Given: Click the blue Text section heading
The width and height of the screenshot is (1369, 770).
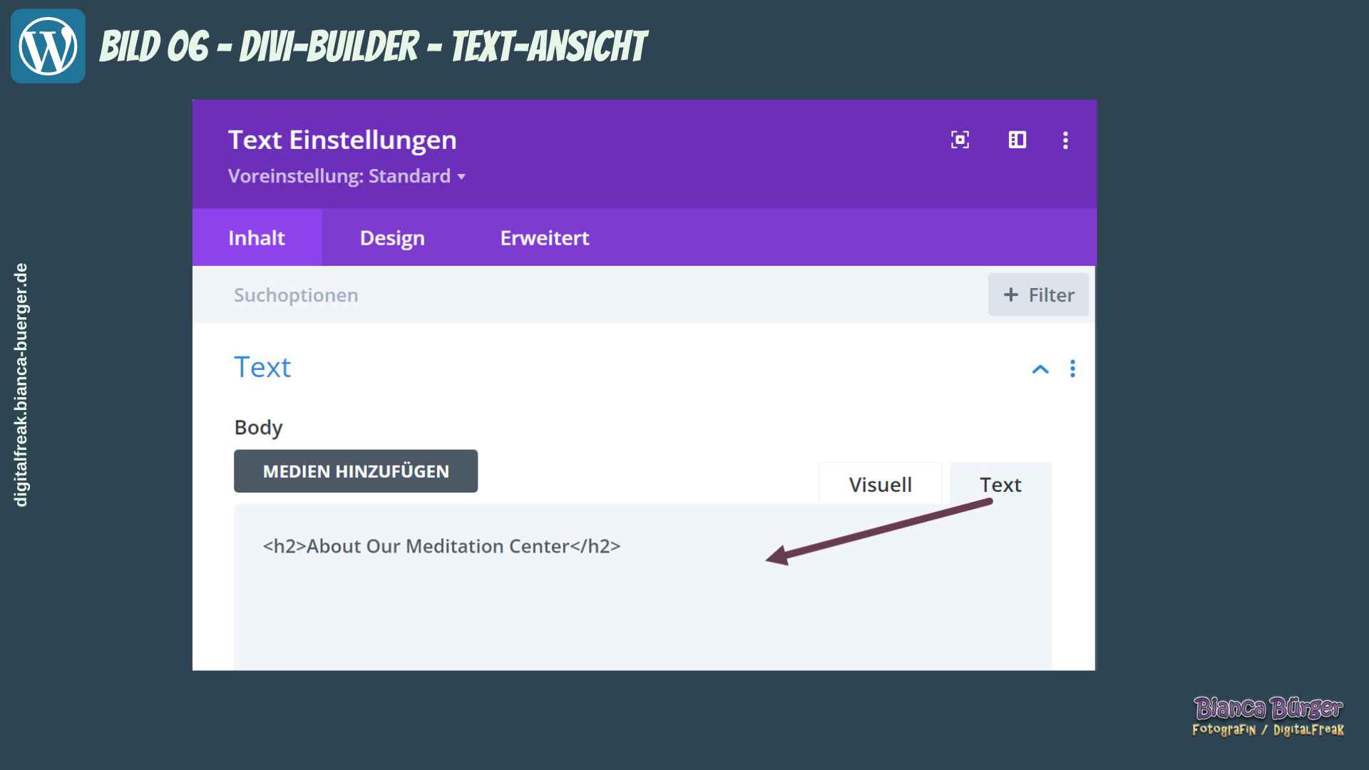Looking at the screenshot, I should pos(262,367).
